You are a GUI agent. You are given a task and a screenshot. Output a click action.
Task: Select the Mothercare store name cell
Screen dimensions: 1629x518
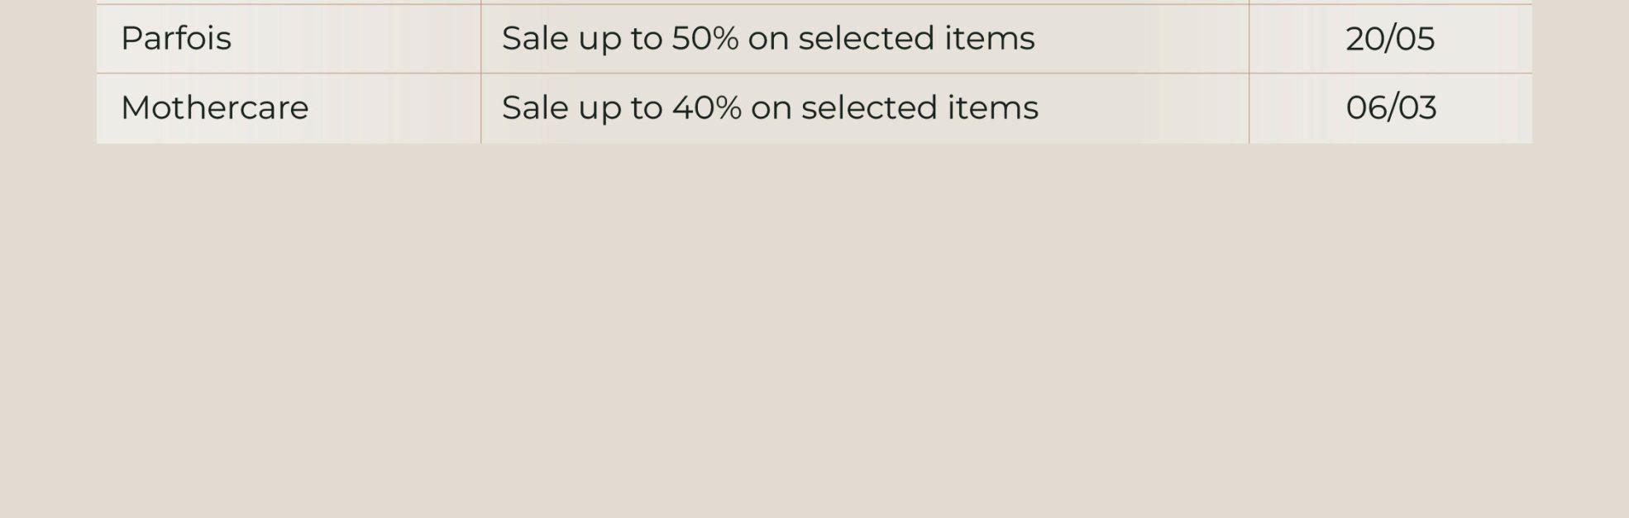289,108
